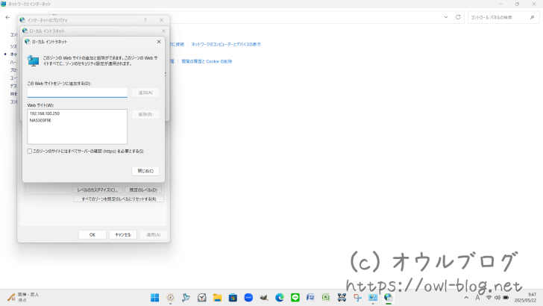
Task: Open the dark bird app taskbar icon
Action: pos(264,297)
